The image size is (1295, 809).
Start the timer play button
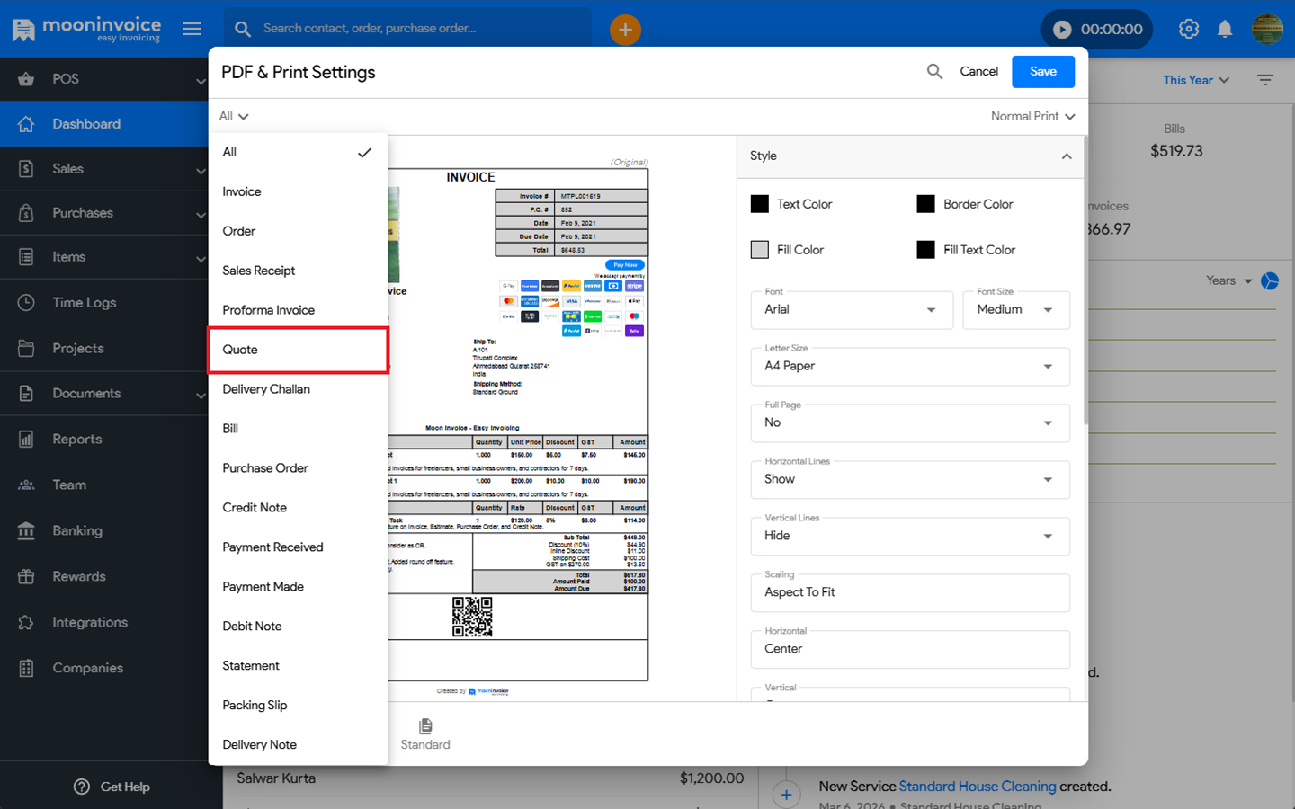(x=1062, y=30)
